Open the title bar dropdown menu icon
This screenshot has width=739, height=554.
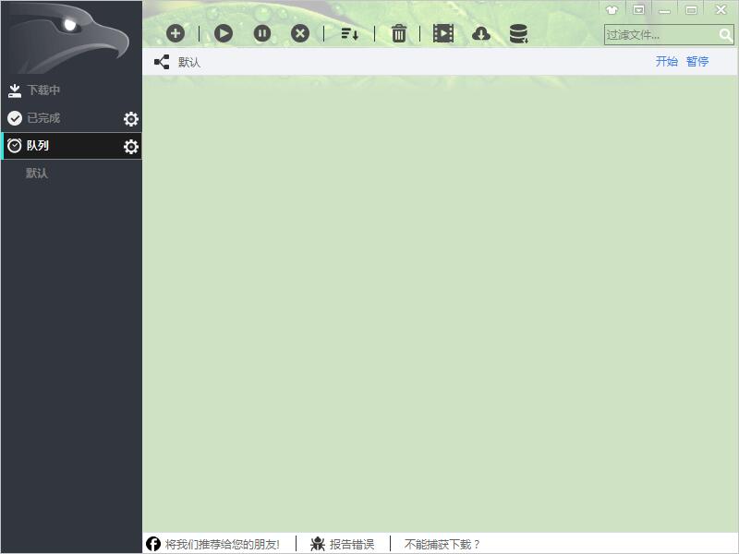pos(638,10)
